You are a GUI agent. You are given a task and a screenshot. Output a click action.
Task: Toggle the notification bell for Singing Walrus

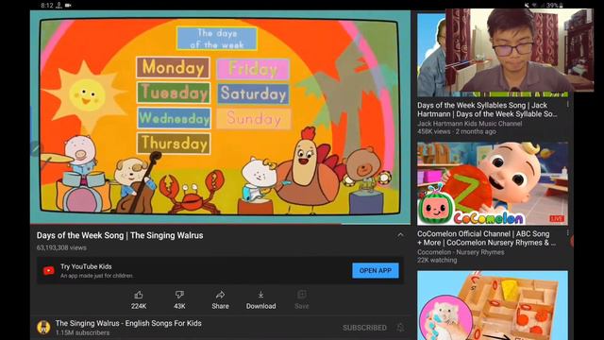[400, 328]
